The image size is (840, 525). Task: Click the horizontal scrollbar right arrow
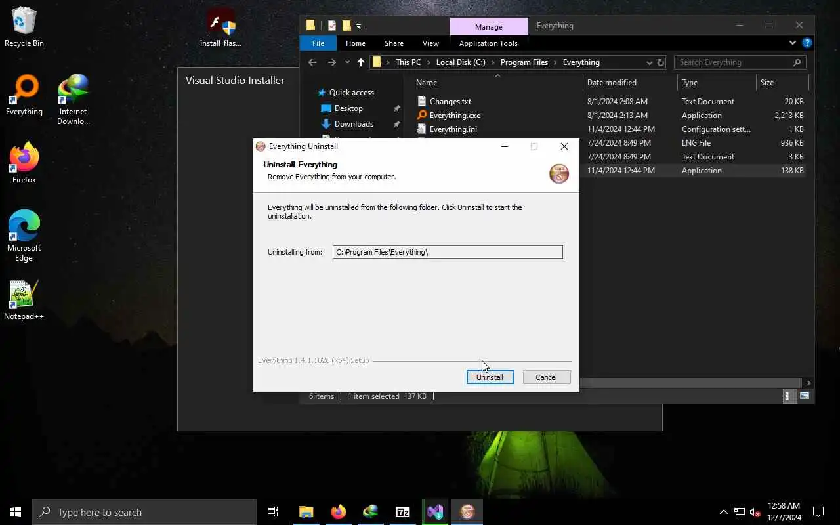[x=808, y=383]
